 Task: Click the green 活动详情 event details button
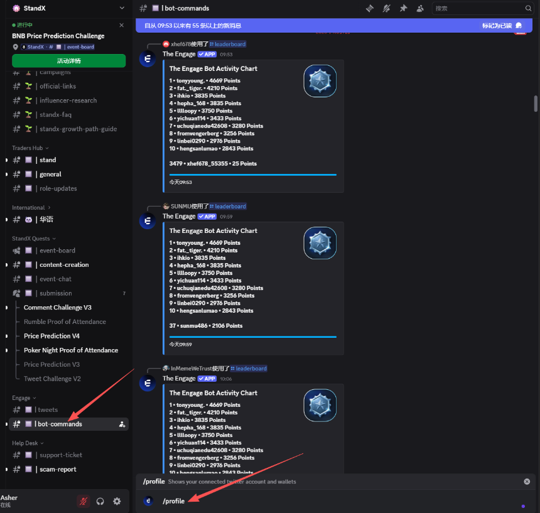[x=68, y=61]
